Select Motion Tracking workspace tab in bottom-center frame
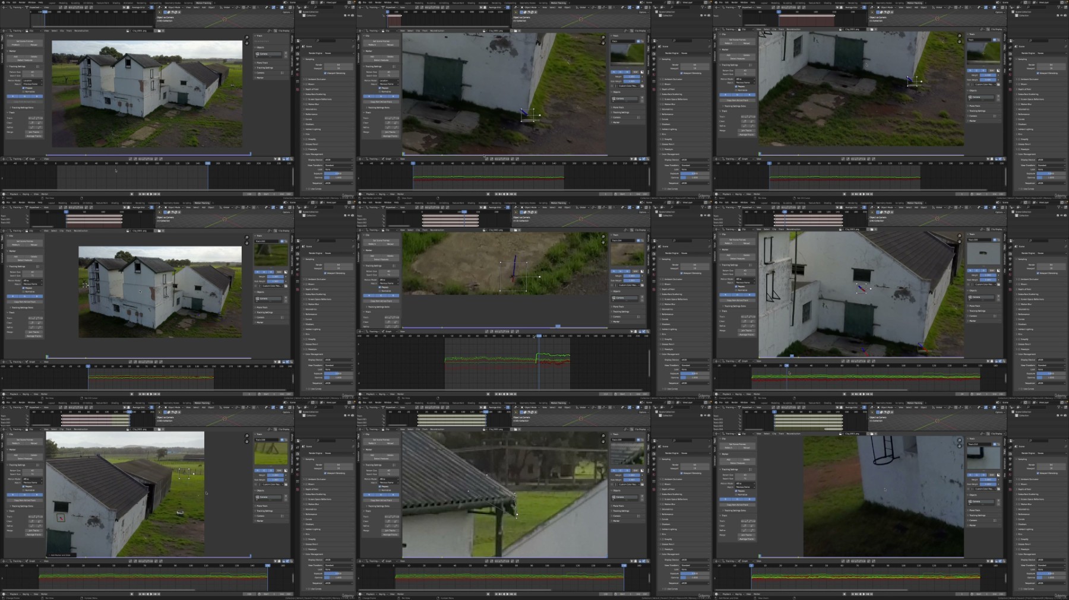Viewport: 1069px width, 600px height. click(x=558, y=402)
